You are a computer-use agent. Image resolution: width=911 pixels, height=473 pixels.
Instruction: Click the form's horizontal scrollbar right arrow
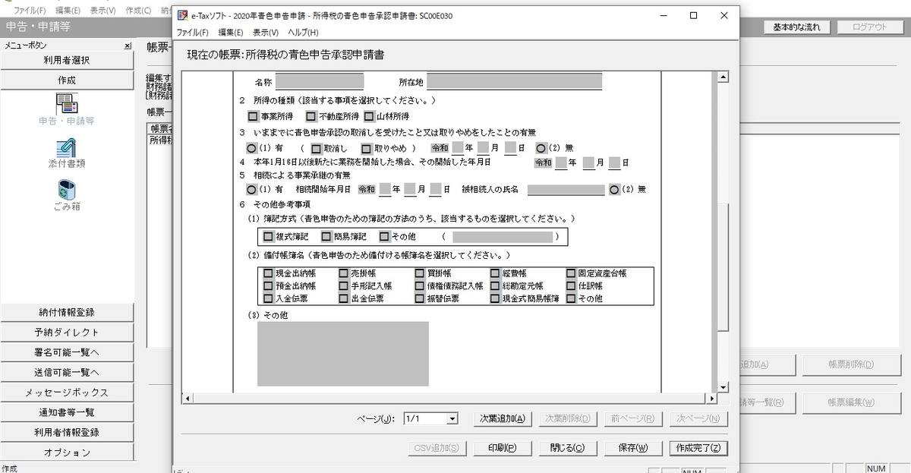click(x=711, y=398)
